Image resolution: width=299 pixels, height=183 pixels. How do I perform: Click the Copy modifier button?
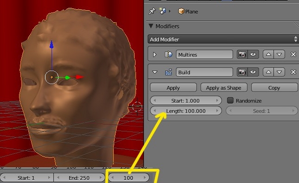(274, 88)
